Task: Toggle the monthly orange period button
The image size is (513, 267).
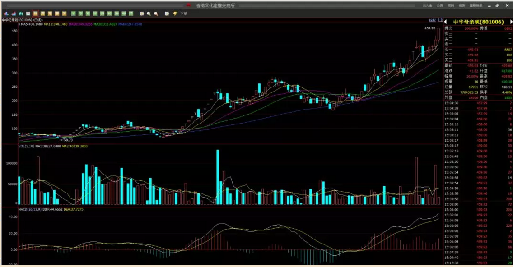Action: pos(50,14)
